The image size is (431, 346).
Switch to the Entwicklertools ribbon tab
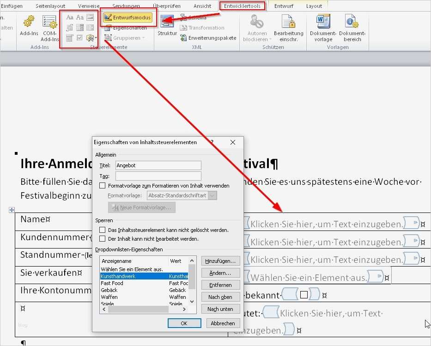tap(243, 6)
